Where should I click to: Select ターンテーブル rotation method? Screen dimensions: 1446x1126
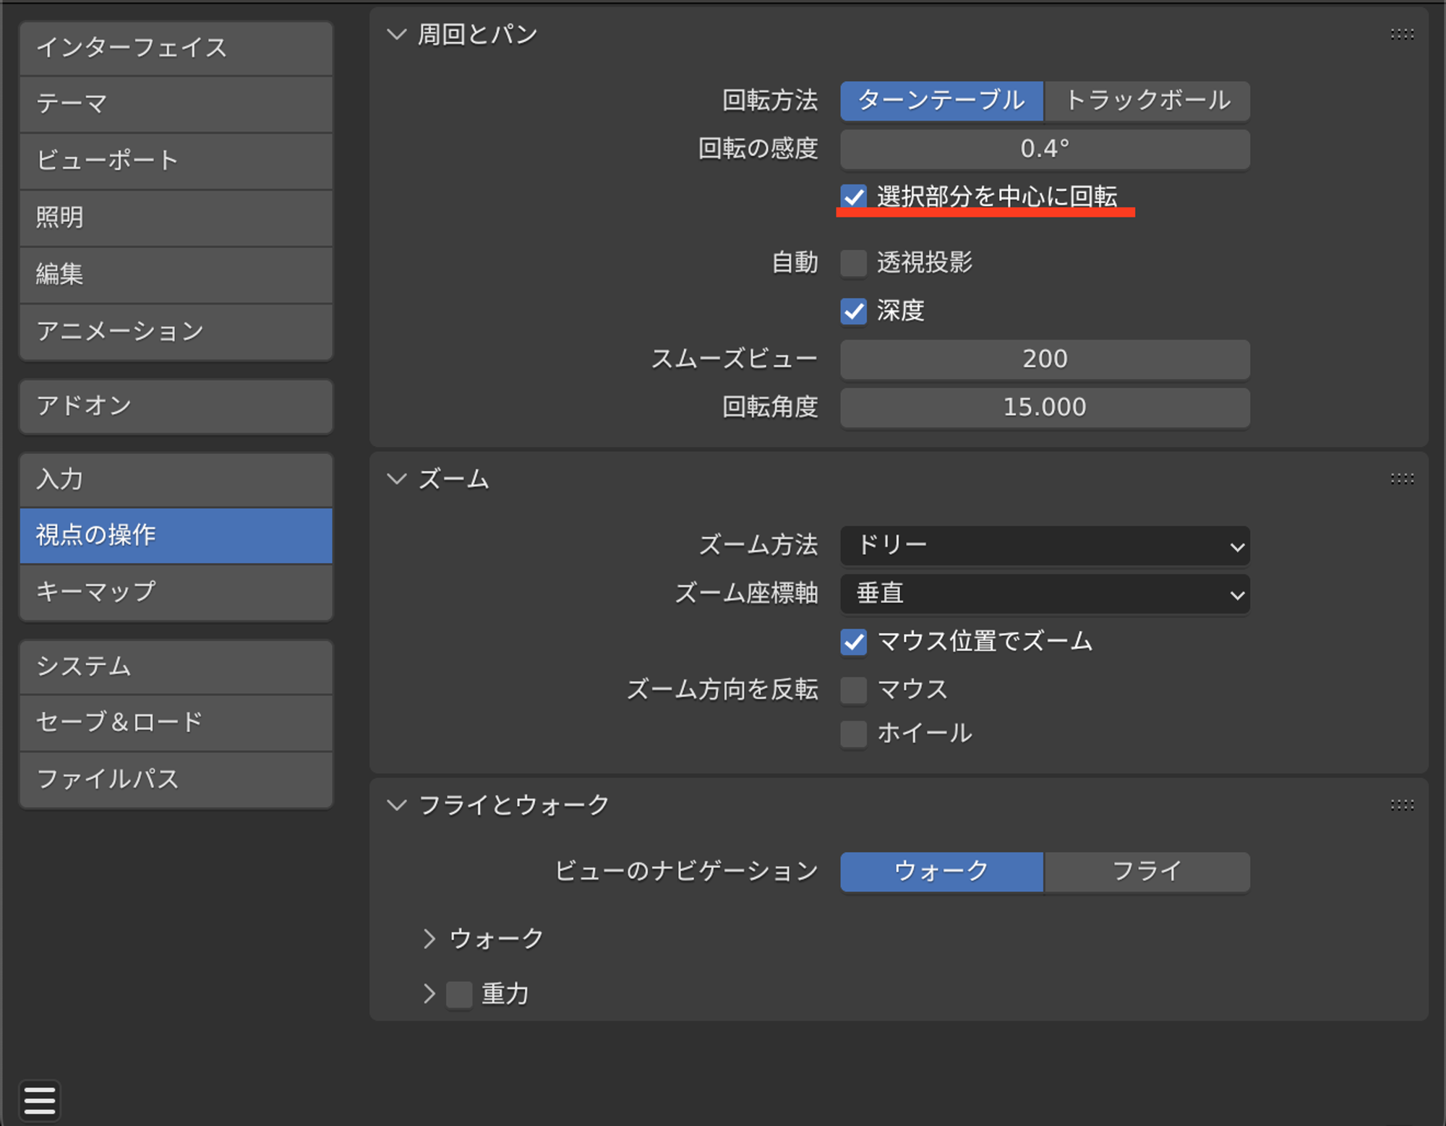pos(941,100)
